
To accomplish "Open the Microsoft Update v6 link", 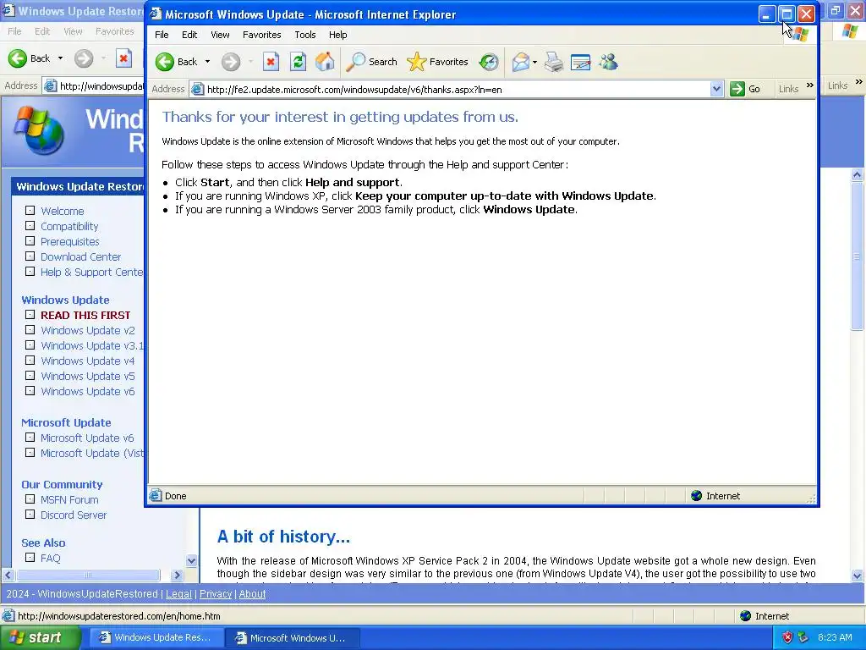I will pos(87,438).
